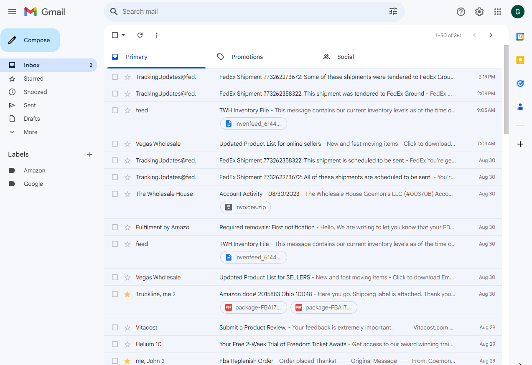The height and width of the screenshot is (365, 532).
Task: Check Vegas Wholesale 7:03 AM email box
Action: coord(115,144)
